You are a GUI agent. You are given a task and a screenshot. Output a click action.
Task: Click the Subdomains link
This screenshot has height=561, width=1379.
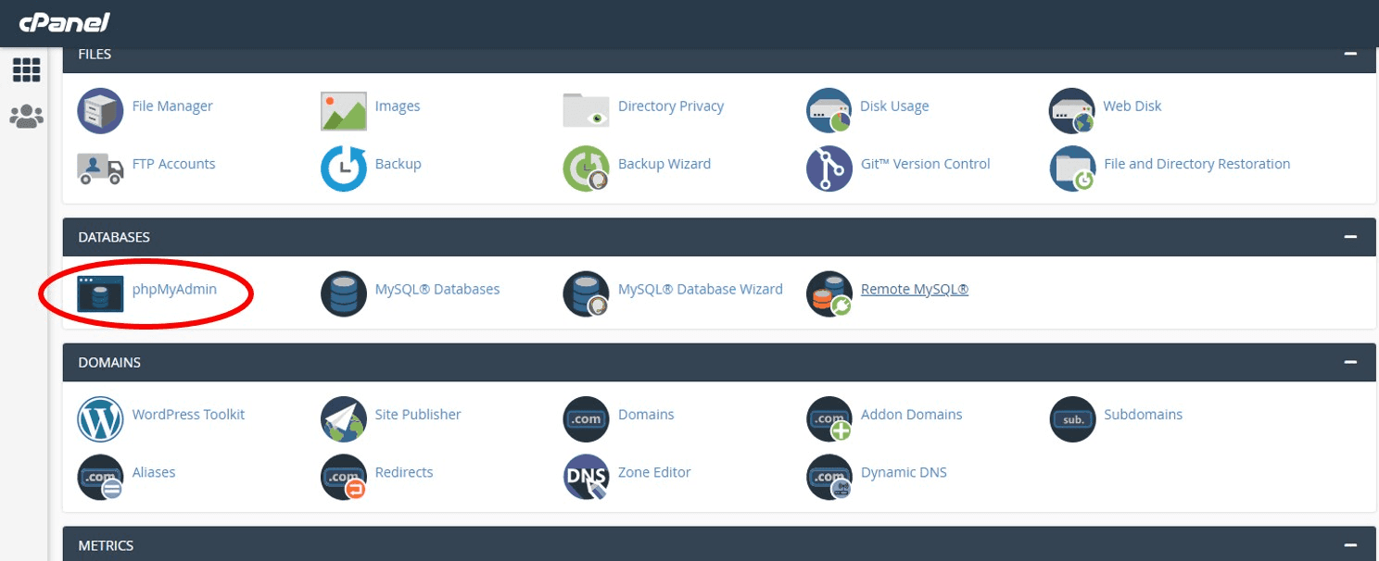coord(1143,415)
